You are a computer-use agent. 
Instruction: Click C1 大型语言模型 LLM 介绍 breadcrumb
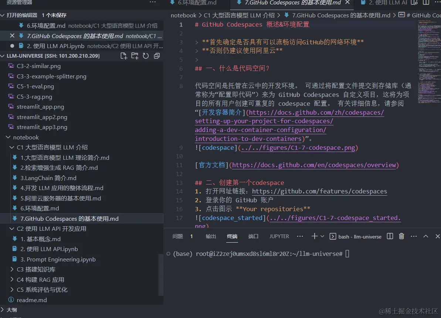pos(239,16)
